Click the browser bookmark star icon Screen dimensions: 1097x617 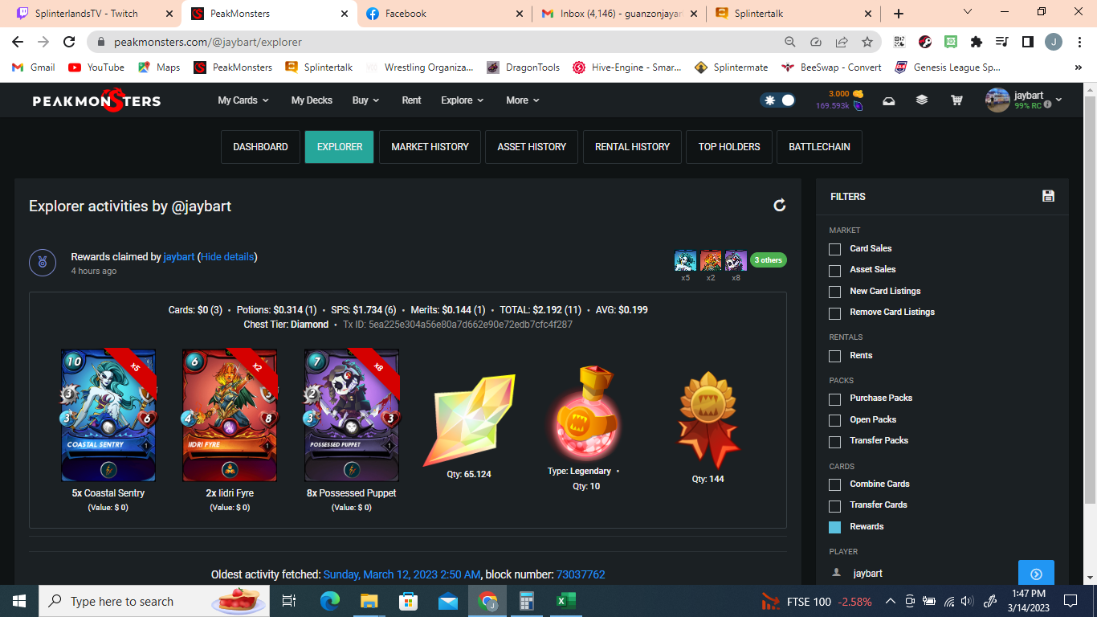[x=867, y=42]
